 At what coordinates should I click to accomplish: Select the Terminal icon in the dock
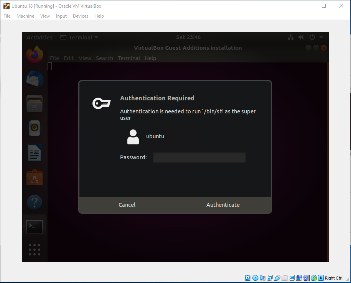click(x=35, y=227)
